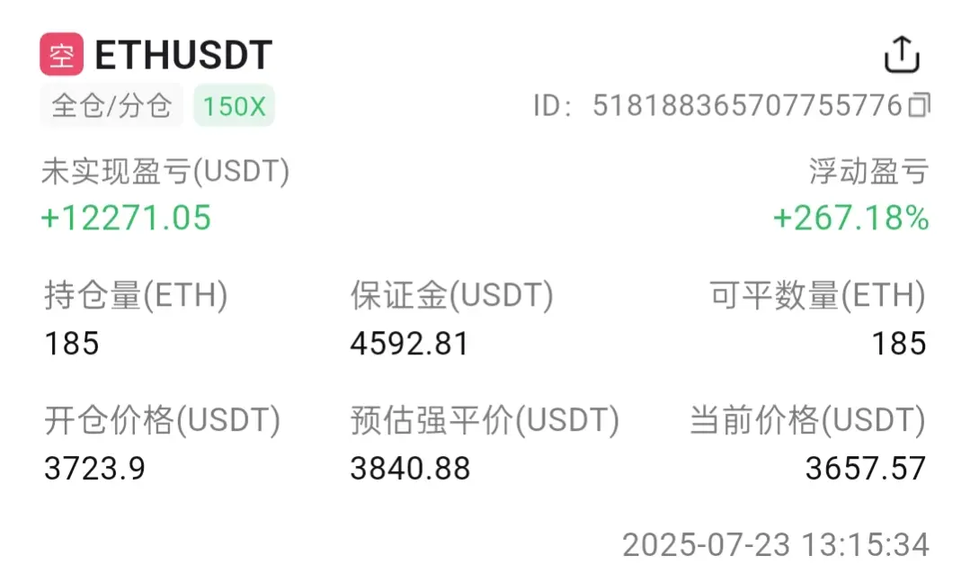Click the floating PnL percentage +267.18%
The height and width of the screenshot is (573, 970).
pos(851,218)
